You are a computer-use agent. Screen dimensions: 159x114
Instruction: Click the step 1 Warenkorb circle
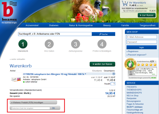click(23, 44)
